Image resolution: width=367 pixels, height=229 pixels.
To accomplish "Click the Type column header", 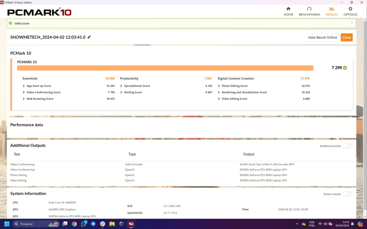I will coord(132,154).
